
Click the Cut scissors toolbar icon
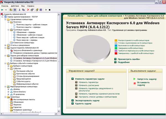click(x=20, y=10)
